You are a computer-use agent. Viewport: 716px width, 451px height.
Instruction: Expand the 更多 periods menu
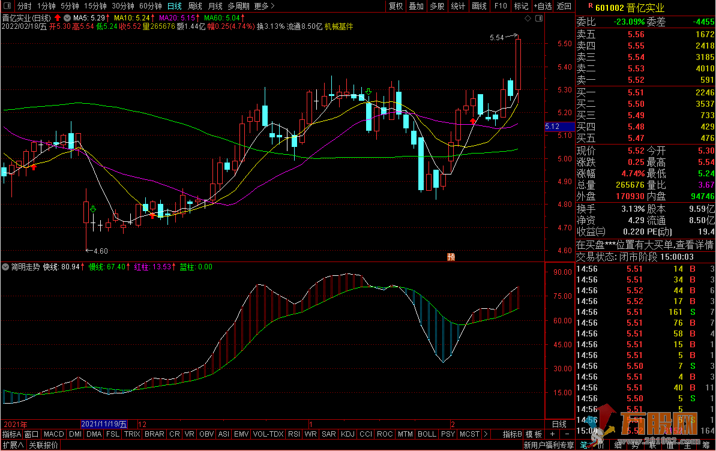point(265,6)
